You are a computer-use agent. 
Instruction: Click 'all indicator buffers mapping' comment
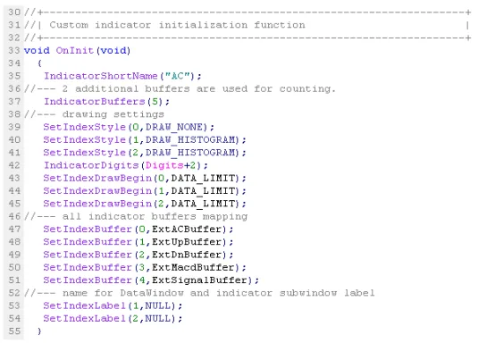click(155, 216)
